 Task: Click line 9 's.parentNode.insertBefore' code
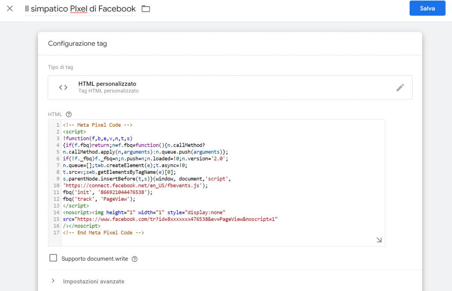[147, 179]
